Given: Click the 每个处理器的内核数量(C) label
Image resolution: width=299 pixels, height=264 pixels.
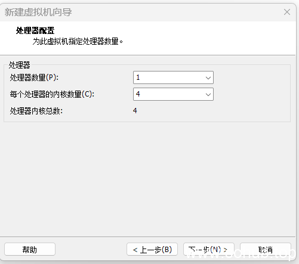Looking at the screenshot, I should pyautogui.click(x=52, y=94).
